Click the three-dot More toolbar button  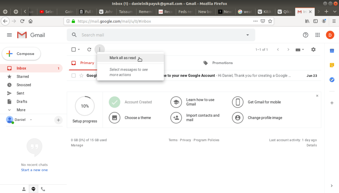(x=100, y=50)
